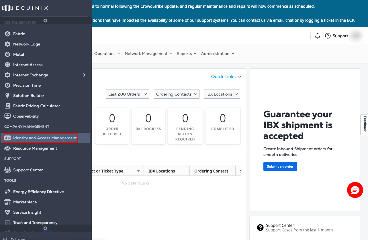Click the Solution Builder lightbulb icon
The width and height of the screenshot is (368, 240).
coord(7,96)
